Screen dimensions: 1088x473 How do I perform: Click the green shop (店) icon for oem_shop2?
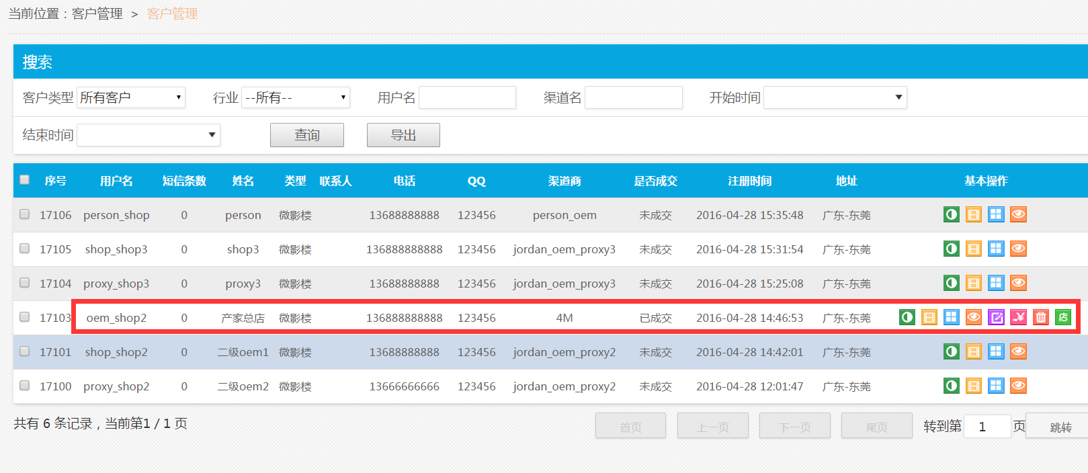tap(1063, 317)
